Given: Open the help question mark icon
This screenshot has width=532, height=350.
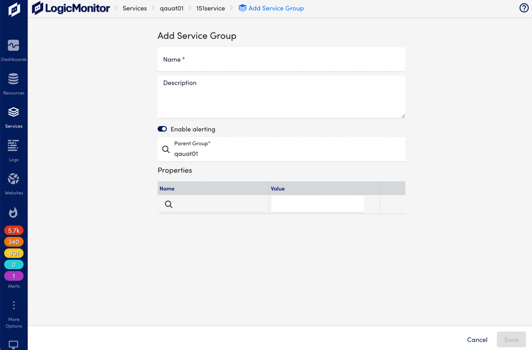Looking at the screenshot, I should [x=524, y=8].
